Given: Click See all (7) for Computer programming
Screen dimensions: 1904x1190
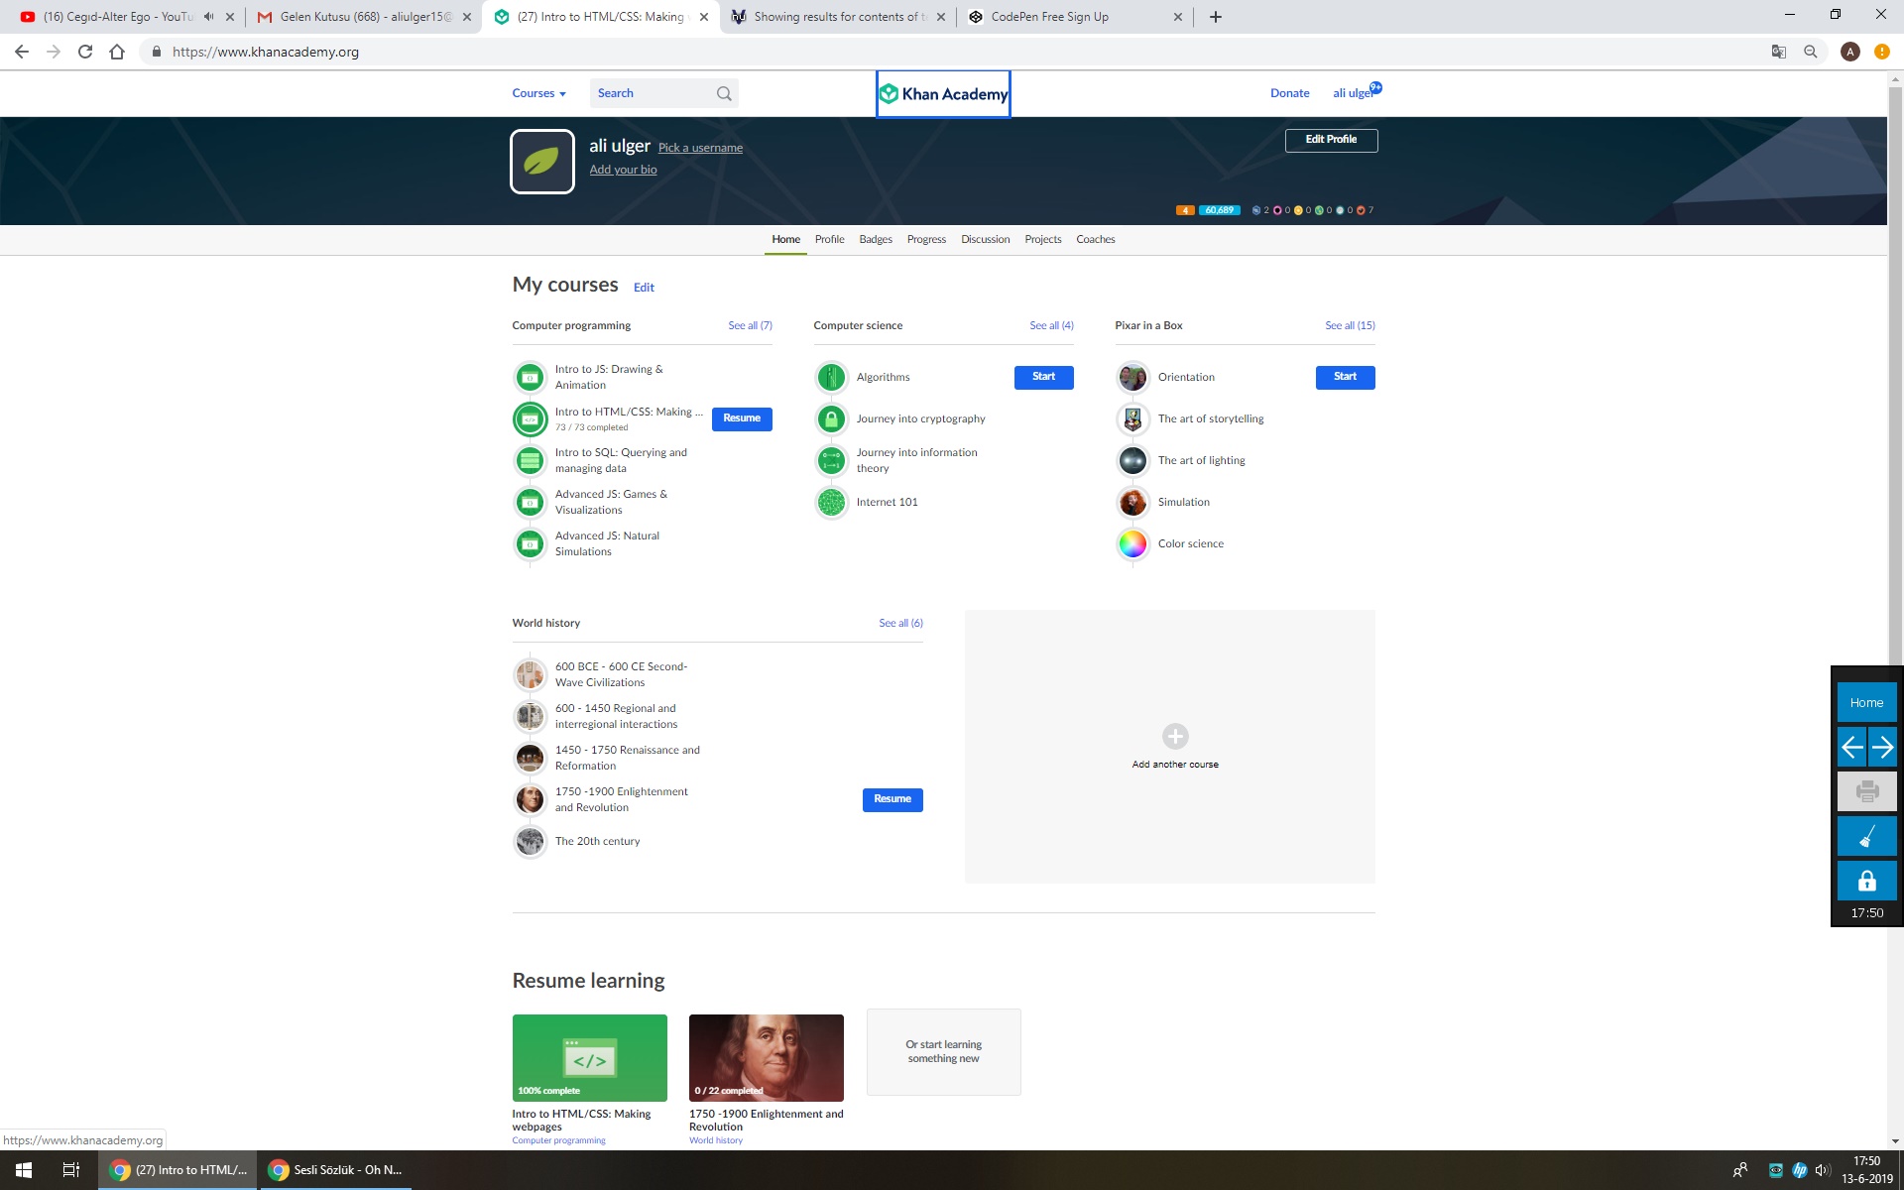Looking at the screenshot, I should tap(750, 325).
